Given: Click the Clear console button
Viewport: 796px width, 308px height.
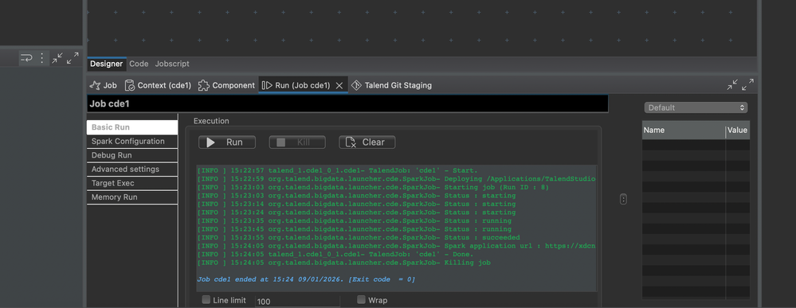Looking at the screenshot, I should click(367, 142).
